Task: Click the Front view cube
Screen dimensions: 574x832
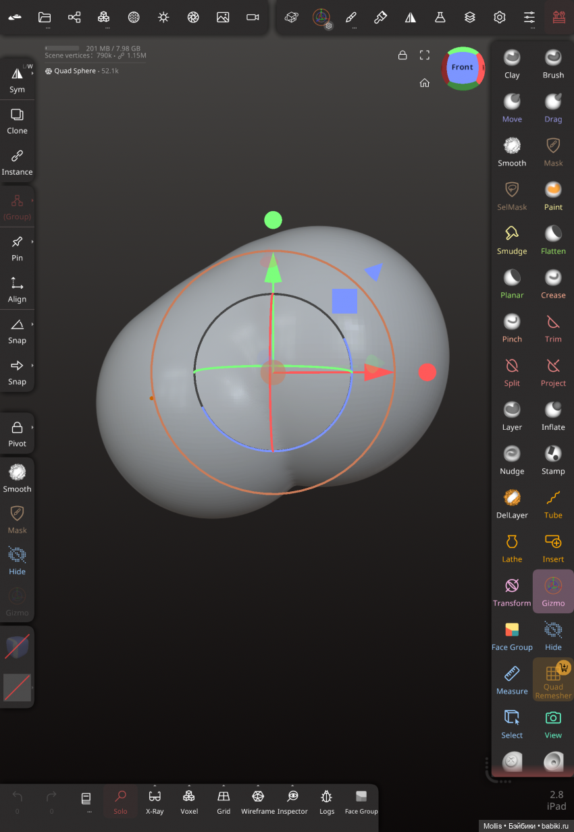Action: click(x=463, y=67)
